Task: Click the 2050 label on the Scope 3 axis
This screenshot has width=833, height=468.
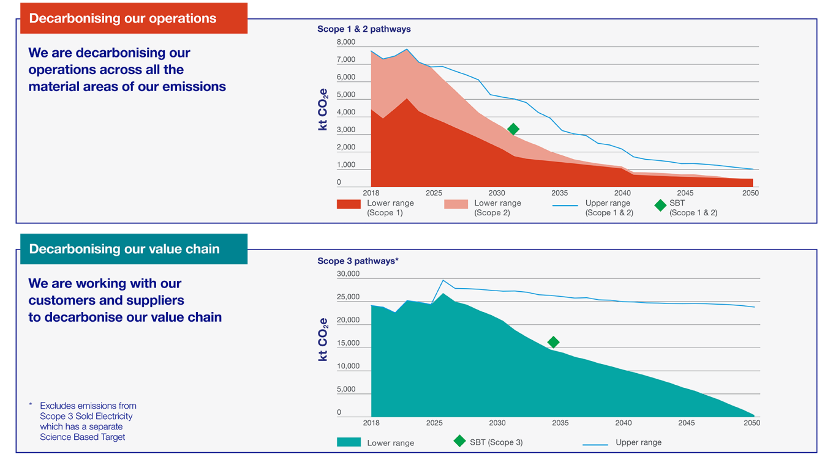Action: point(751,423)
